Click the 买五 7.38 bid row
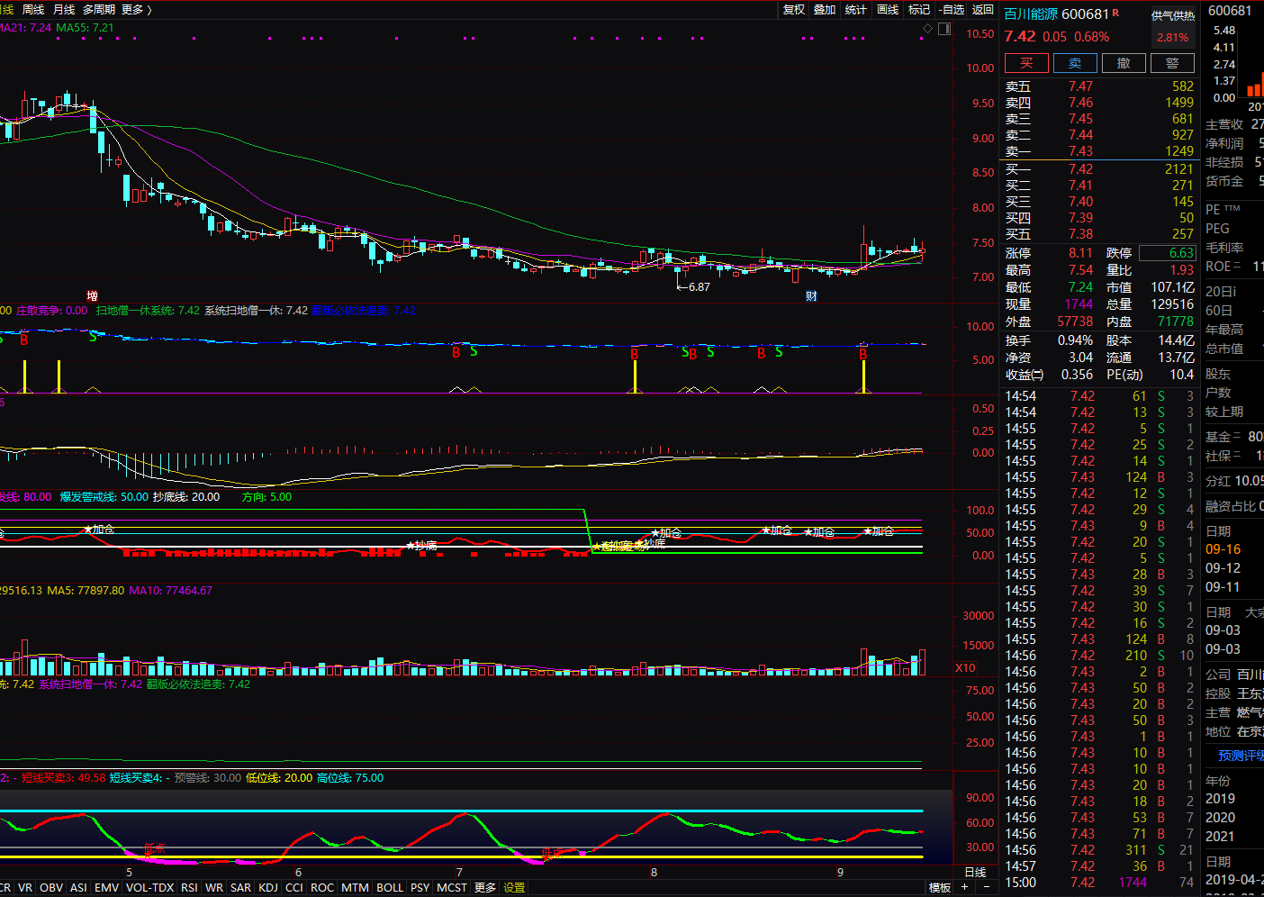Screen dimensions: 1264x897 1099,234
